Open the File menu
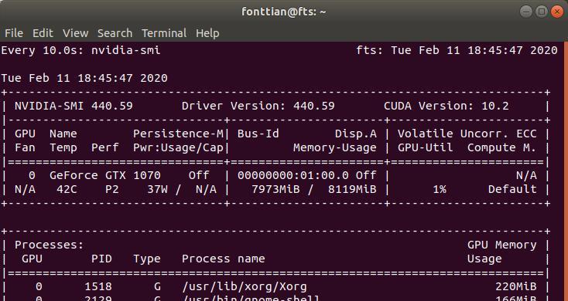 (x=14, y=33)
